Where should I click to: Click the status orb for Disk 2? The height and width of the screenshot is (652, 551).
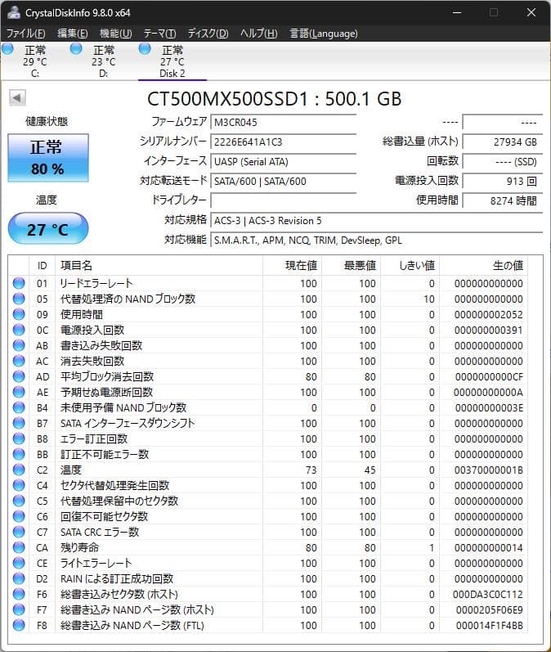[x=145, y=49]
